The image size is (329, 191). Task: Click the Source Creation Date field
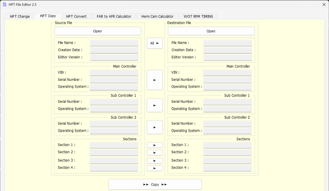tap(114, 50)
